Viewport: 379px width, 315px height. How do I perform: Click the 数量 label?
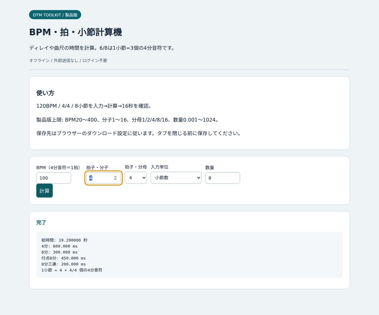209,167
